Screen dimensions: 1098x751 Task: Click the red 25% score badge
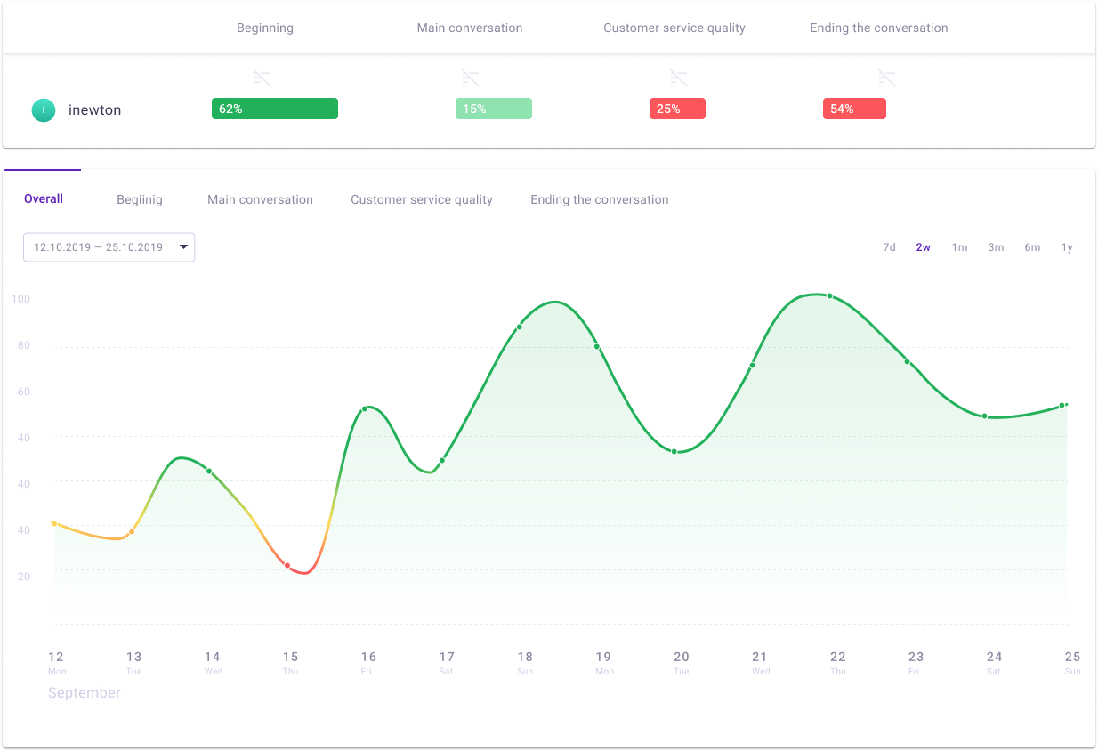tap(677, 108)
